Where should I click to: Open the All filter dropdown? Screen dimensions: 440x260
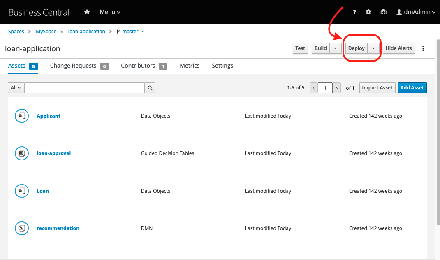point(16,88)
